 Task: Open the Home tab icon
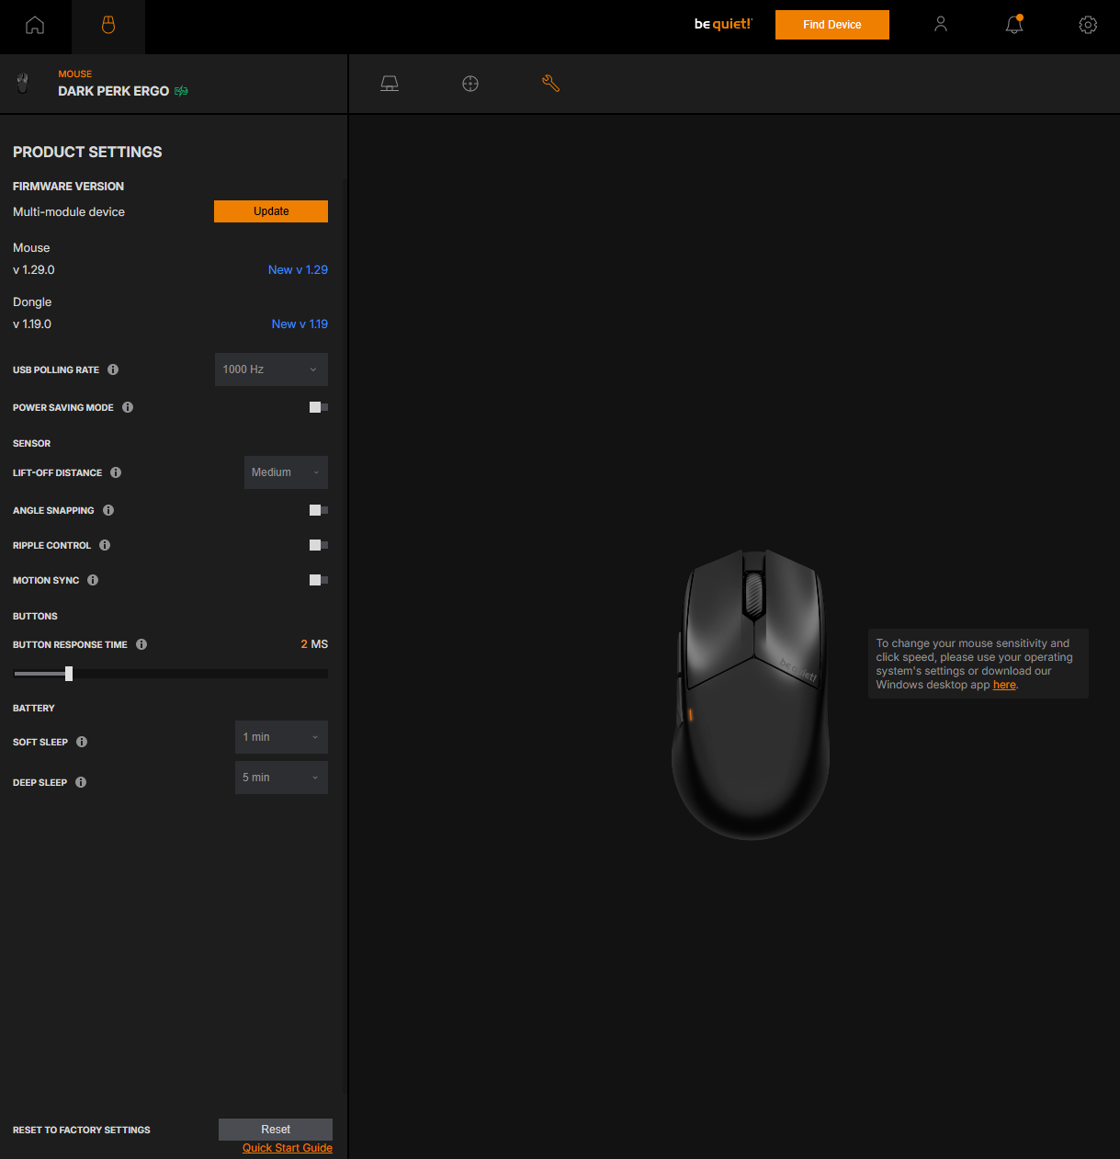click(x=34, y=26)
